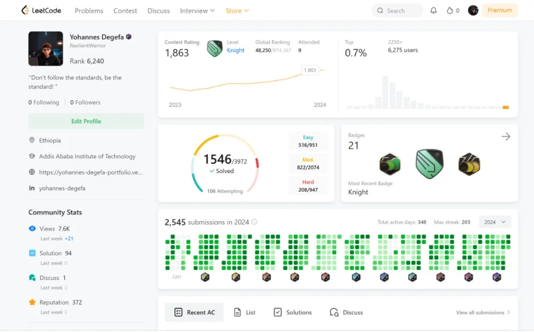Click the April monthly badge under heatmap

coord(266,277)
